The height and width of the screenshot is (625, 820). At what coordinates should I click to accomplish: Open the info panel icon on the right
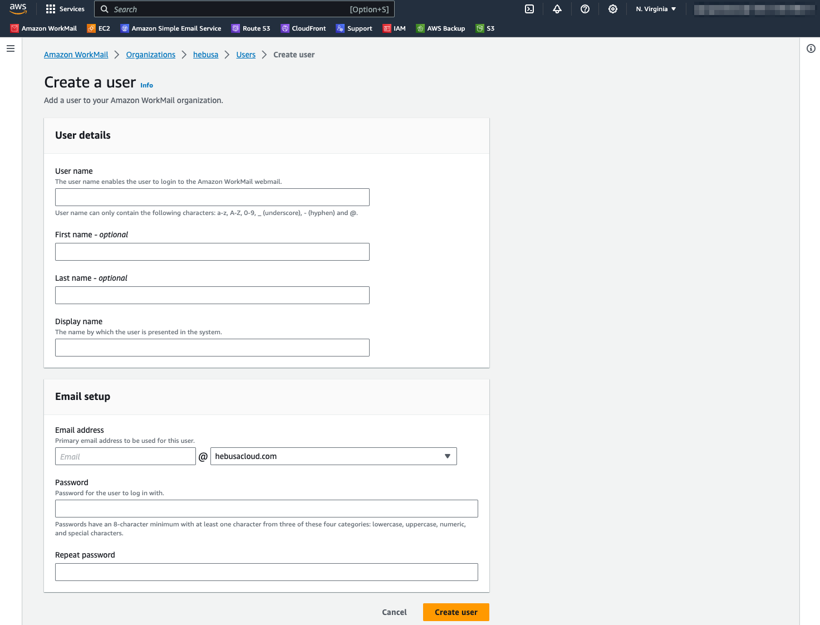pyautogui.click(x=811, y=49)
